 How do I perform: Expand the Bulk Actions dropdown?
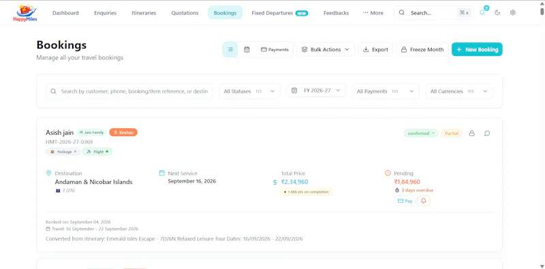click(326, 49)
